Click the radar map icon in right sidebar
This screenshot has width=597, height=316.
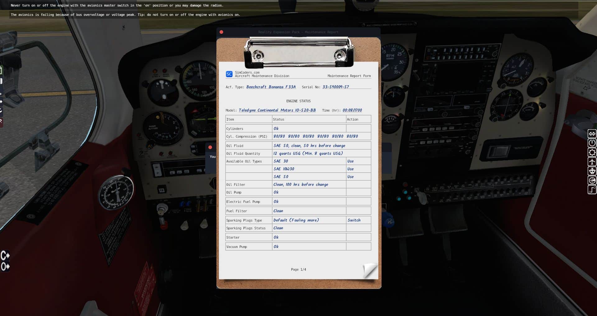coord(592,180)
